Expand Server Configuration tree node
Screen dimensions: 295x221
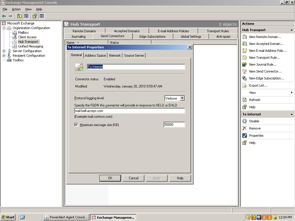coord(4,51)
